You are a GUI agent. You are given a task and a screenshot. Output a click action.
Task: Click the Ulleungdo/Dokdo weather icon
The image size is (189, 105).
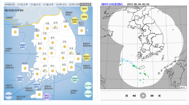[81, 31]
